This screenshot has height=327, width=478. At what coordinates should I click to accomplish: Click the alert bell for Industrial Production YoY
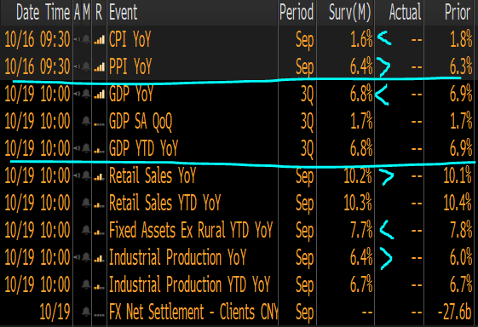tap(86, 257)
